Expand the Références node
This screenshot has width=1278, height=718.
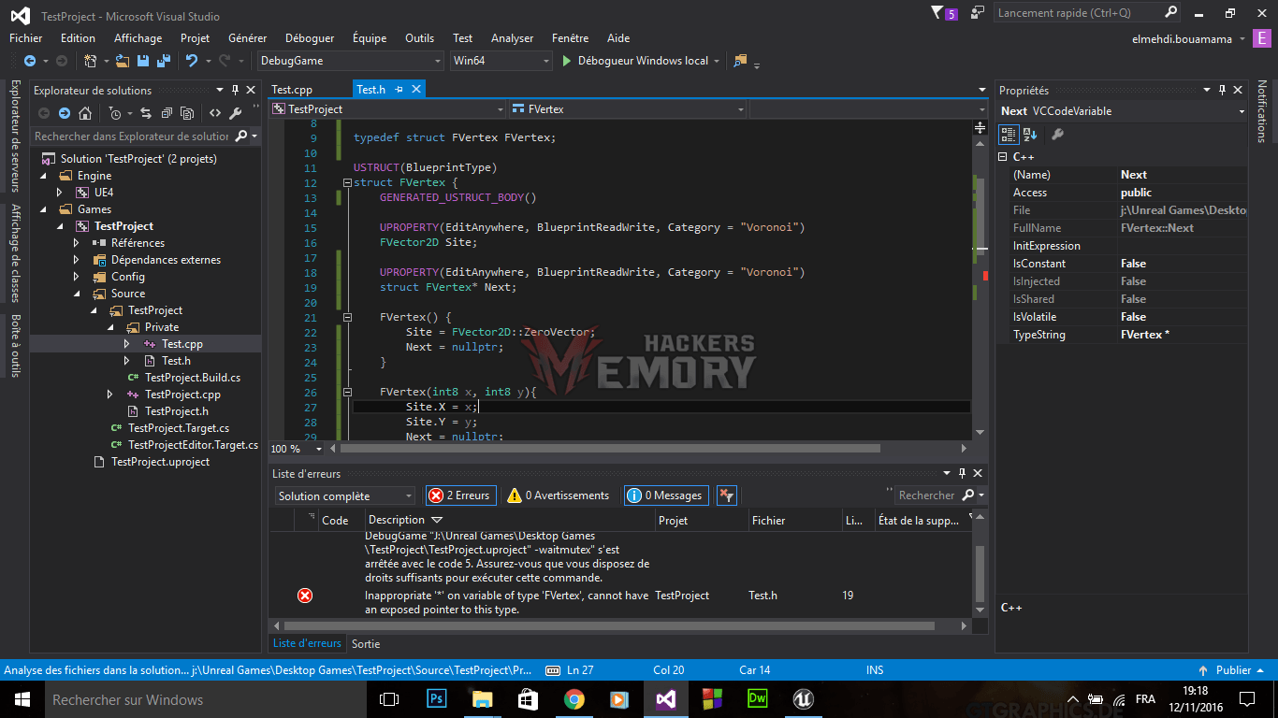pos(77,243)
